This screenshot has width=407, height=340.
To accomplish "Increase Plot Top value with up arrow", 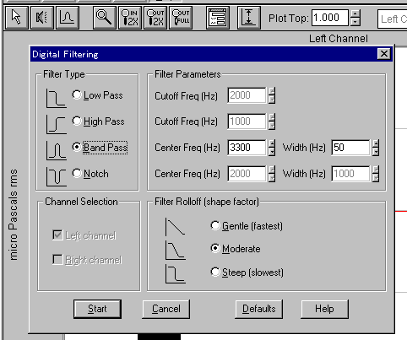I will point(355,13).
